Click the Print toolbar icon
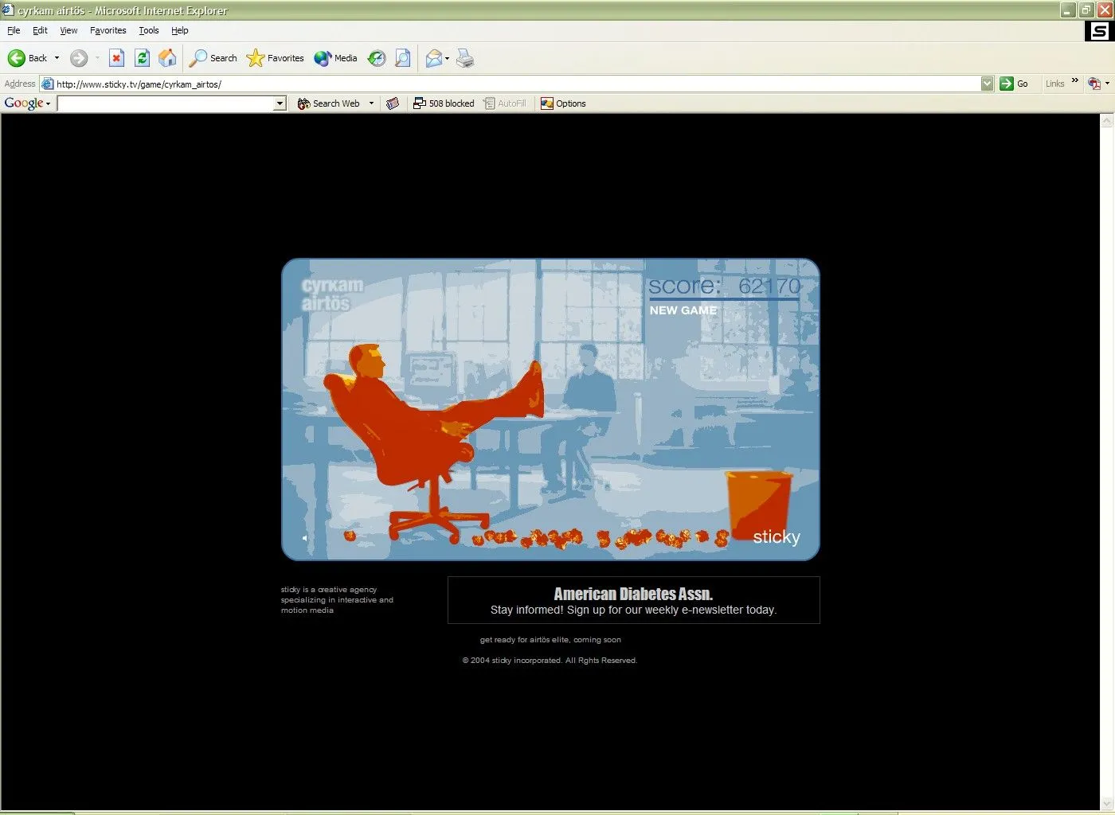1115x815 pixels. (465, 58)
